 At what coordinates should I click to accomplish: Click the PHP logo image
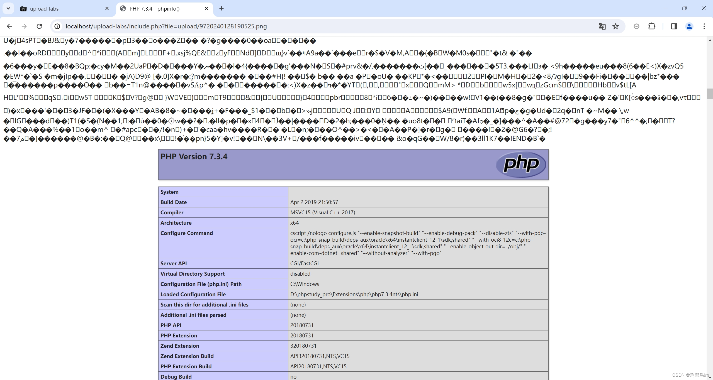tap(521, 164)
